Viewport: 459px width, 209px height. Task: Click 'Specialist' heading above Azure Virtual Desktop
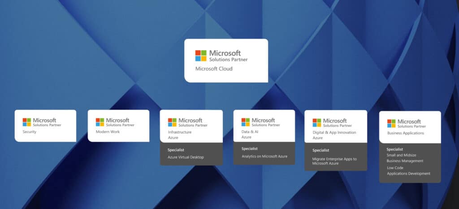176,150
